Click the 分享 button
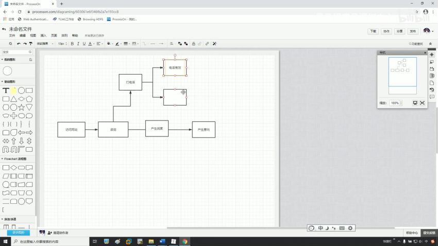Viewport: 438px width, 246px height. pyautogui.click(x=400, y=31)
